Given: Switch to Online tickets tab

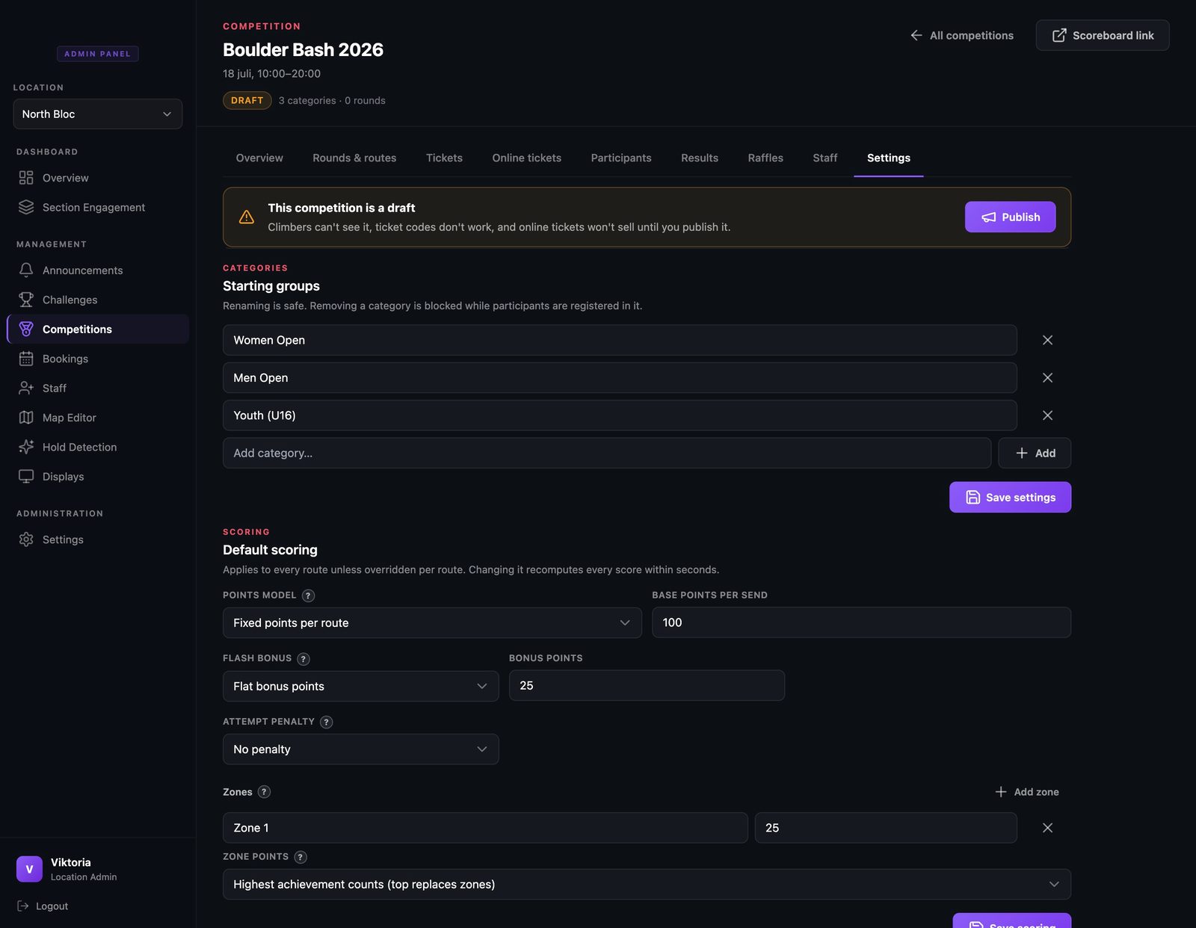Looking at the screenshot, I should (526, 158).
